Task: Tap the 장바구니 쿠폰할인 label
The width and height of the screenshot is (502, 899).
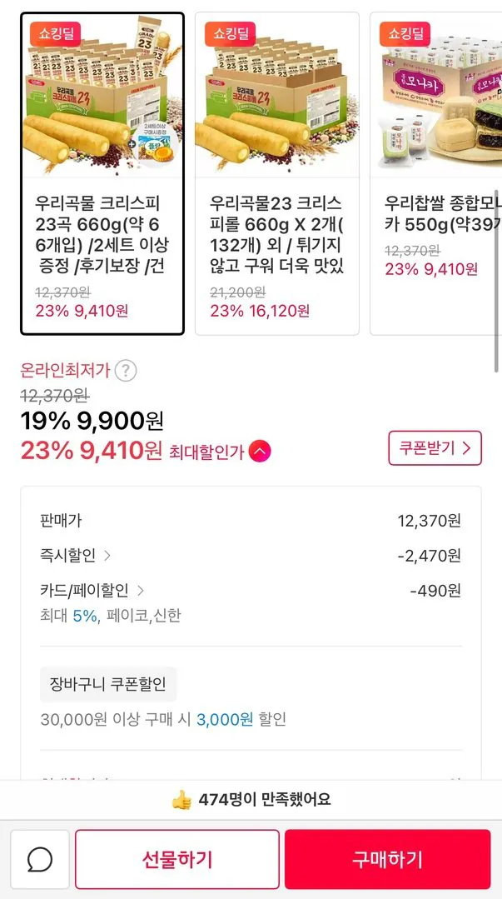Action: (108, 685)
